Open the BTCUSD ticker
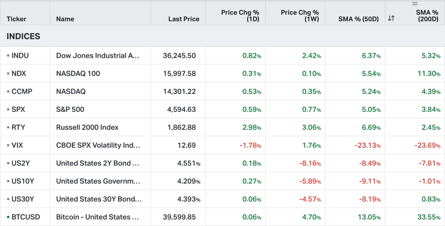445x226 pixels. (x=26, y=217)
